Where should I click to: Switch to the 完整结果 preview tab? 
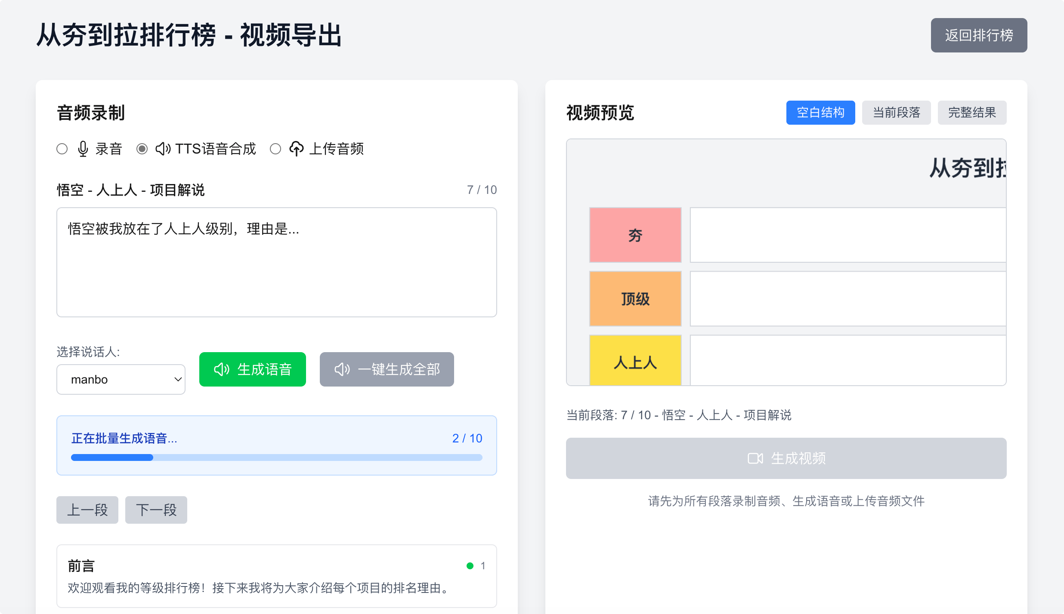tap(972, 112)
